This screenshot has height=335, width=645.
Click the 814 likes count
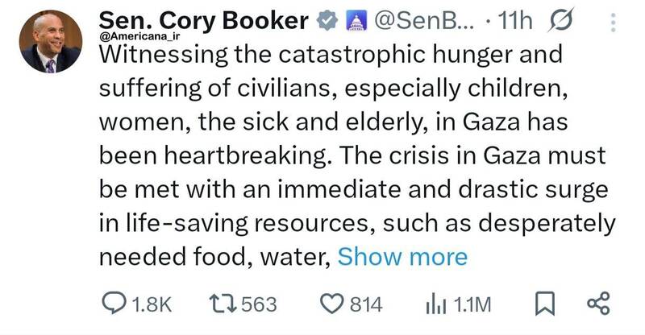click(366, 304)
